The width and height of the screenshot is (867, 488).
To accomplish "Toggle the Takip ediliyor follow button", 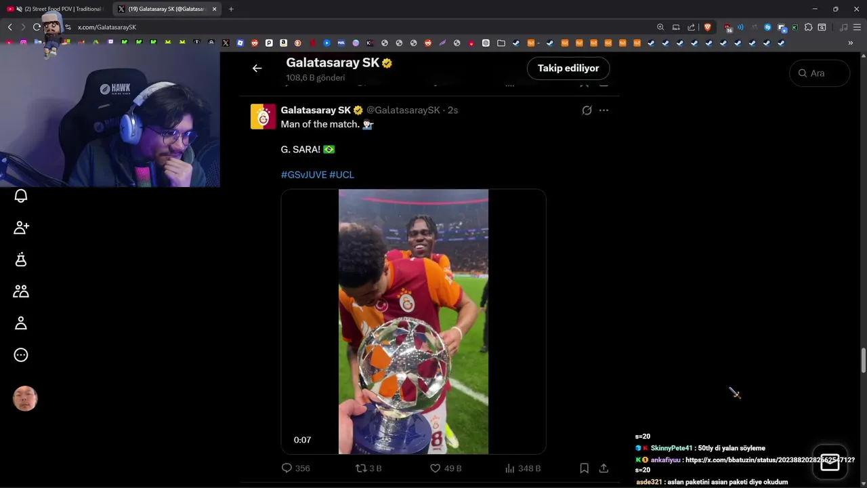I will click(x=568, y=68).
